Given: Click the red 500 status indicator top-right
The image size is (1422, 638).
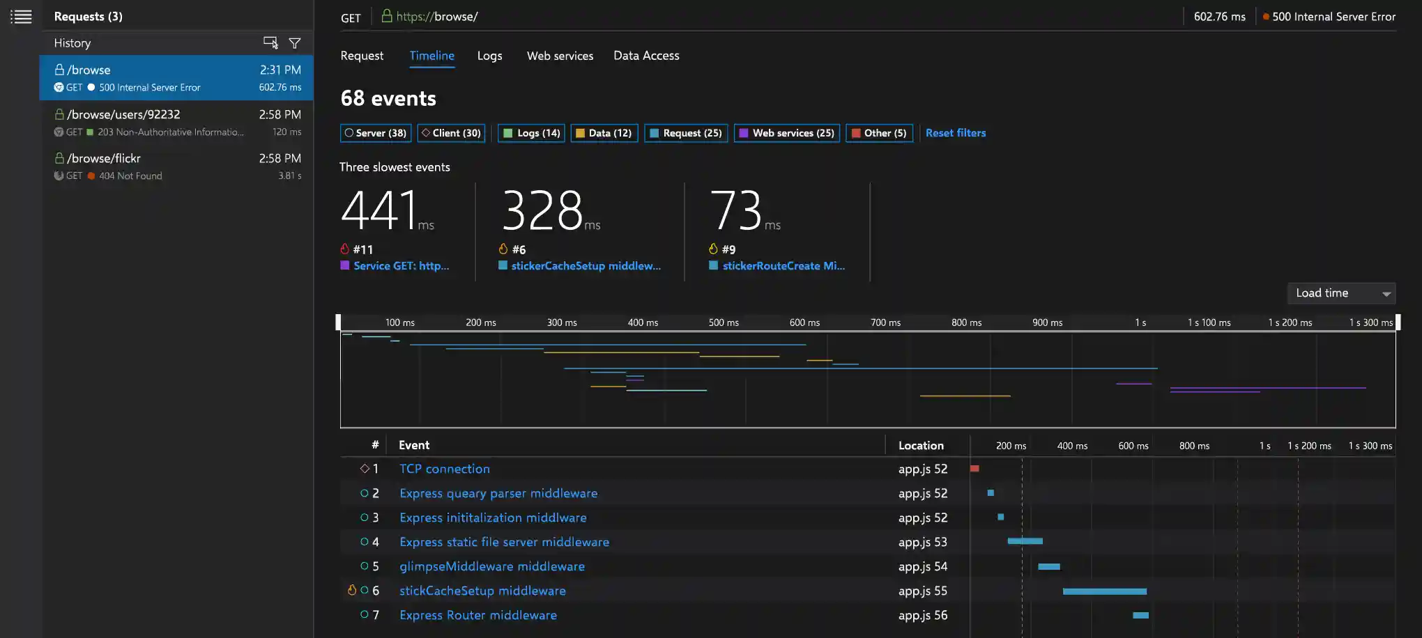Looking at the screenshot, I should pyautogui.click(x=1264, y=16).
